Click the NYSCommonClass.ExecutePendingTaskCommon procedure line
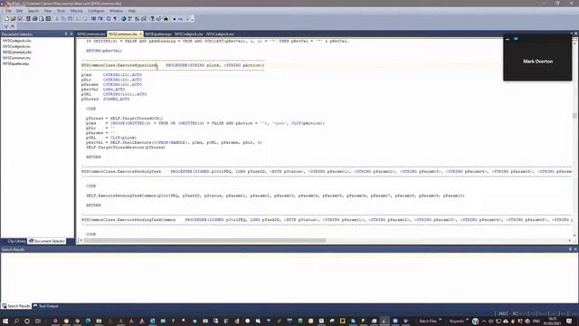579x326 pixels. coord(327,220)
